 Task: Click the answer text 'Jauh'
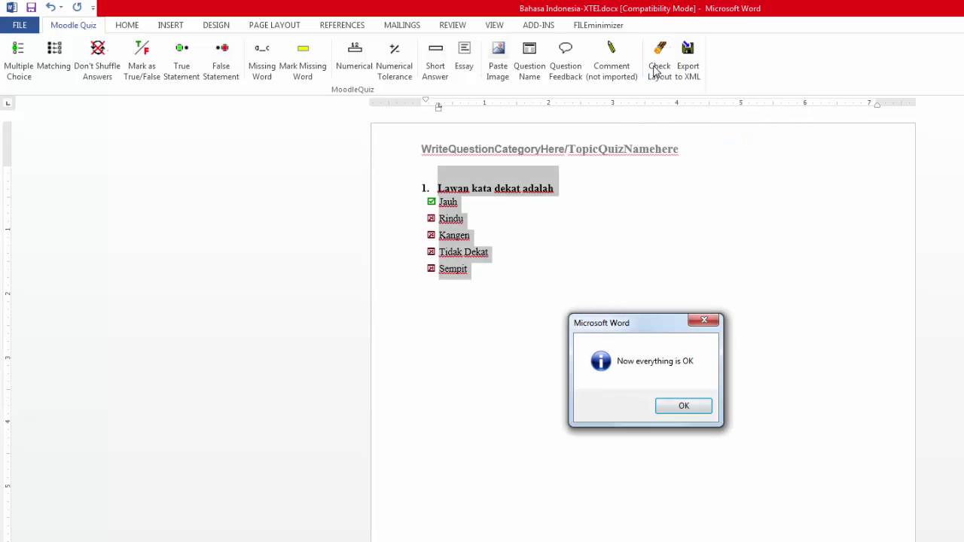pos(448,202)
